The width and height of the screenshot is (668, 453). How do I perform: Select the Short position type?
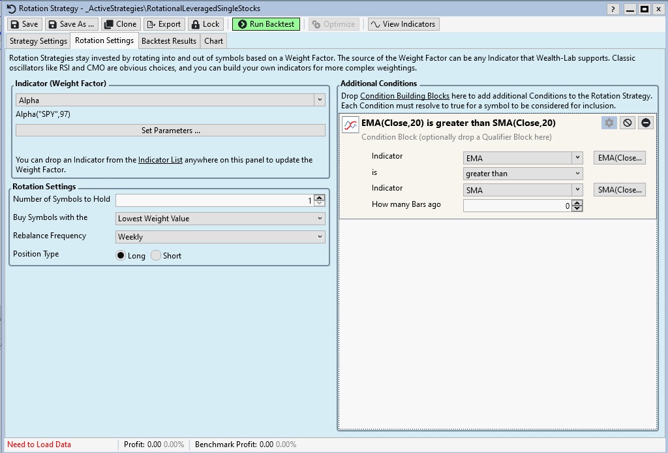point(156,256)
